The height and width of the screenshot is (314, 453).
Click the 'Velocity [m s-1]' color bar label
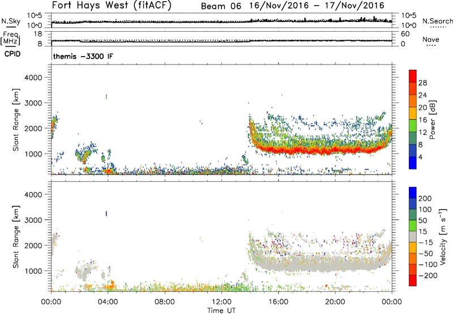(x=443, y=237)
